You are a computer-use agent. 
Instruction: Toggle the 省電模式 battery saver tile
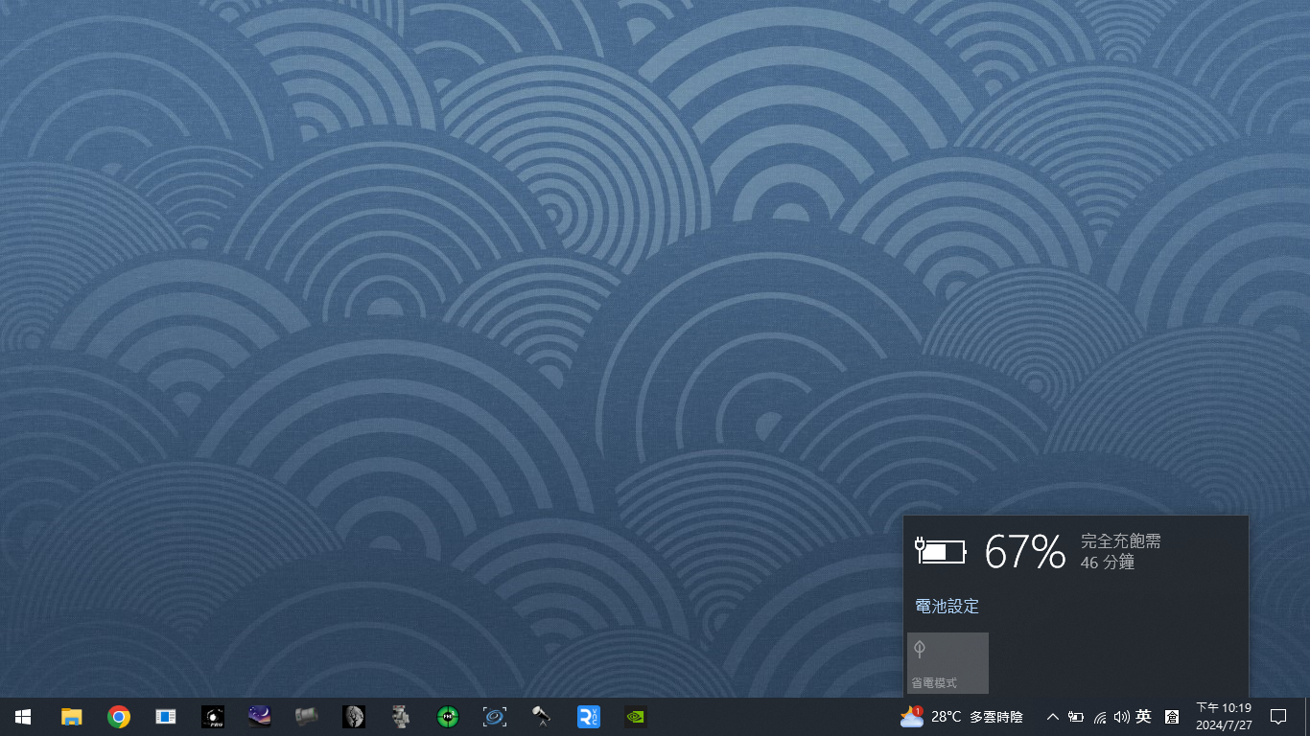947,663
